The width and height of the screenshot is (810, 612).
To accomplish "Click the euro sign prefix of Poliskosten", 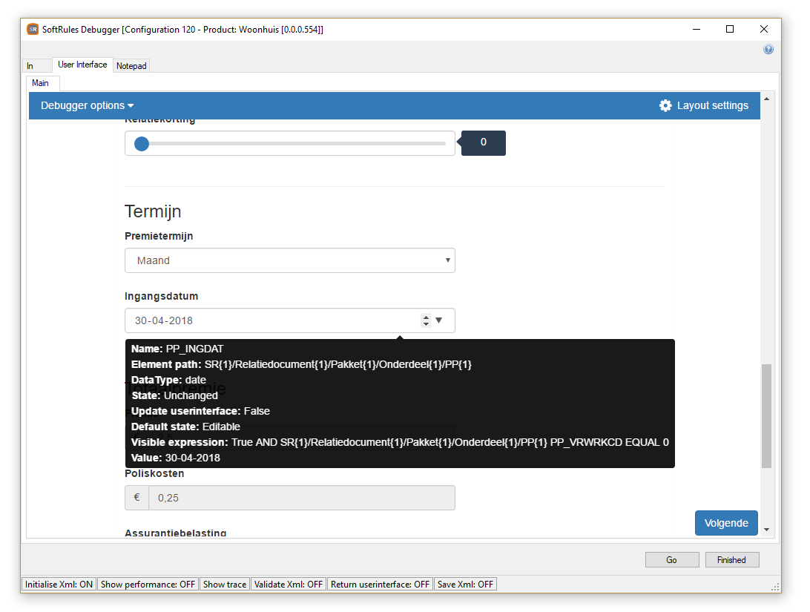I will 137,498.
